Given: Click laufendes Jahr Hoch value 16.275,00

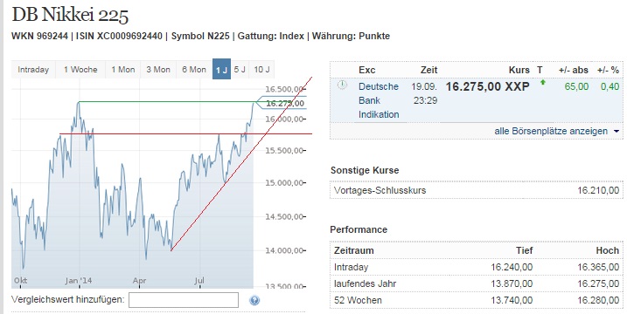Looking at the screenshot, I should (598, 283).
